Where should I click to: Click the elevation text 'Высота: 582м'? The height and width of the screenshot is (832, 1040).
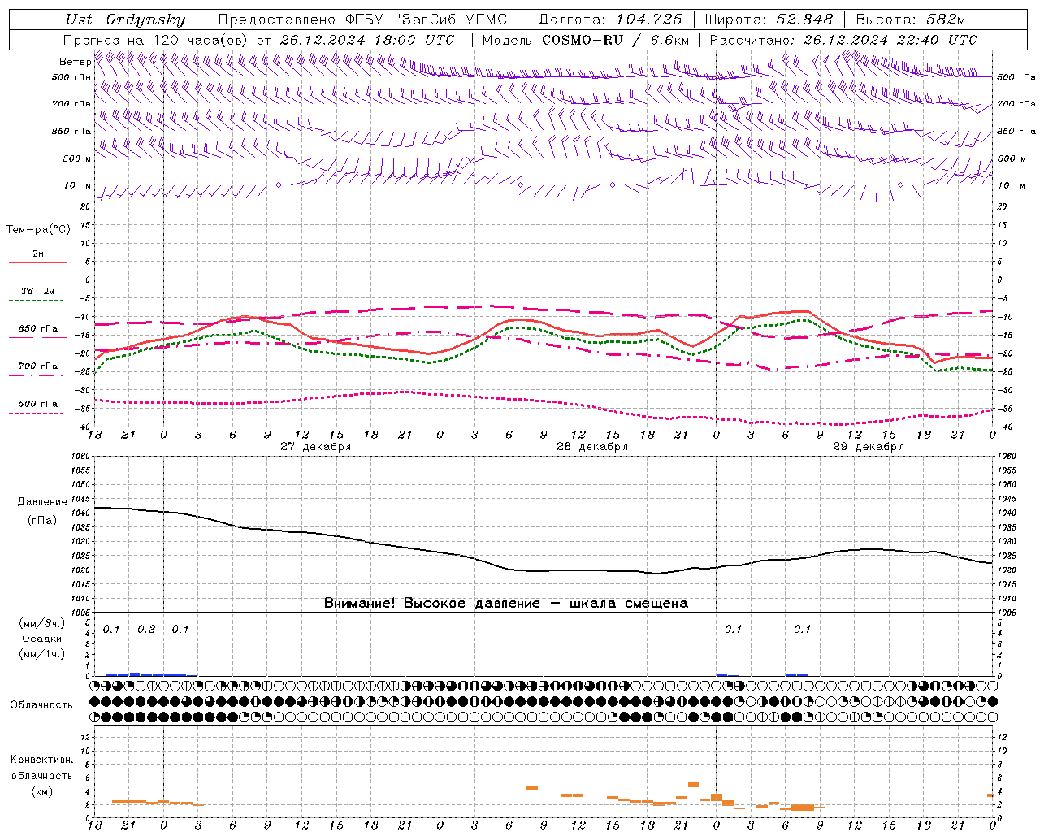click(x=910, y=19)
